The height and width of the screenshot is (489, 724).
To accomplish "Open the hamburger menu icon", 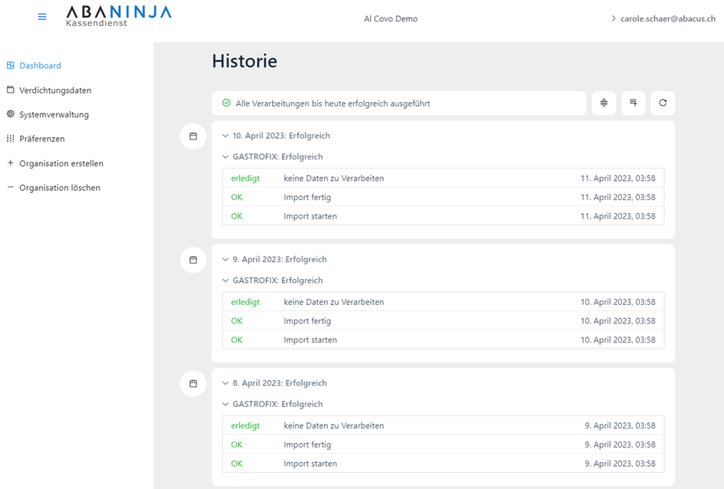I will point(42,17).
